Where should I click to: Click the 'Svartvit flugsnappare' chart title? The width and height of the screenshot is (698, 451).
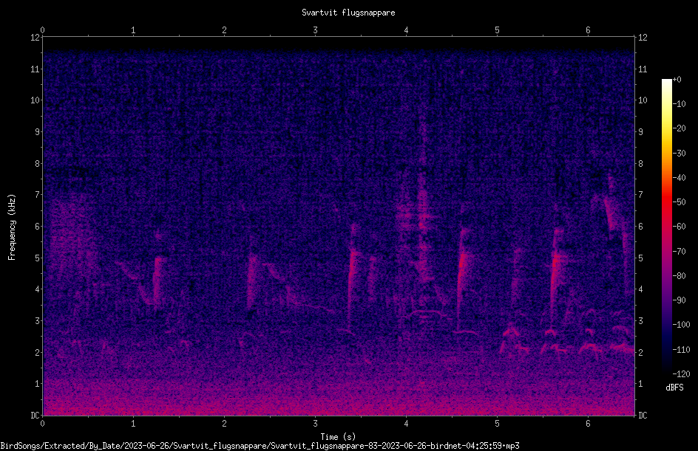[348, 13]
